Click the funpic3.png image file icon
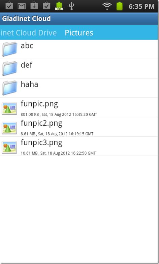The image size is (159, 264). coord(9,147)
